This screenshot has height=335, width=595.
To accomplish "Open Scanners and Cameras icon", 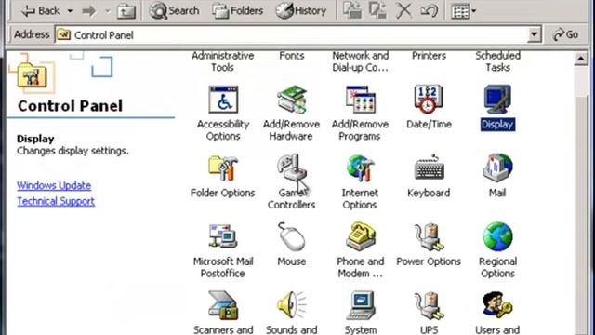I will pos(223,305).
